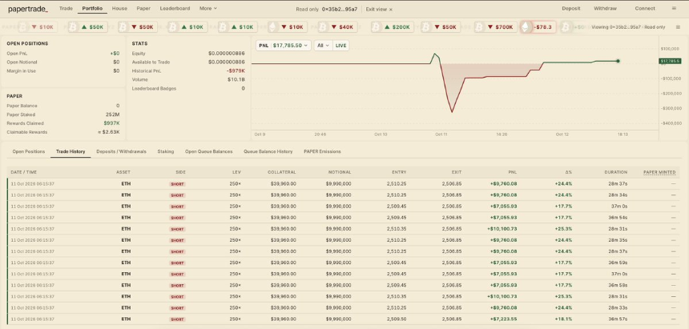Viewport: 689px width, 329px height.
Task: Click the ▼ $40K ticker chip
Action: tap(338, 27)
